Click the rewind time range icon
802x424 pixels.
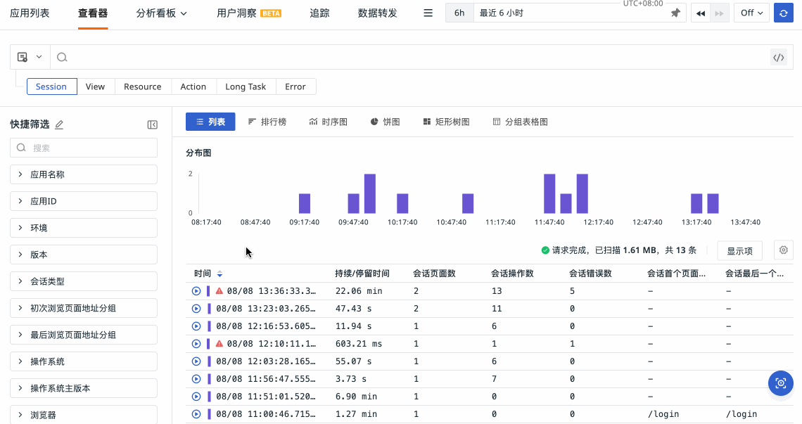701,13
